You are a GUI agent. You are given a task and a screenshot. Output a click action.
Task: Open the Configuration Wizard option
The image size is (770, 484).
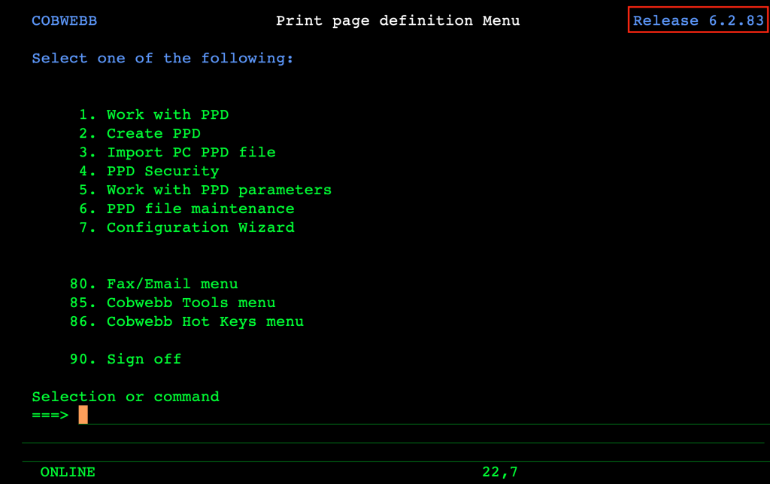coord(186,227)
